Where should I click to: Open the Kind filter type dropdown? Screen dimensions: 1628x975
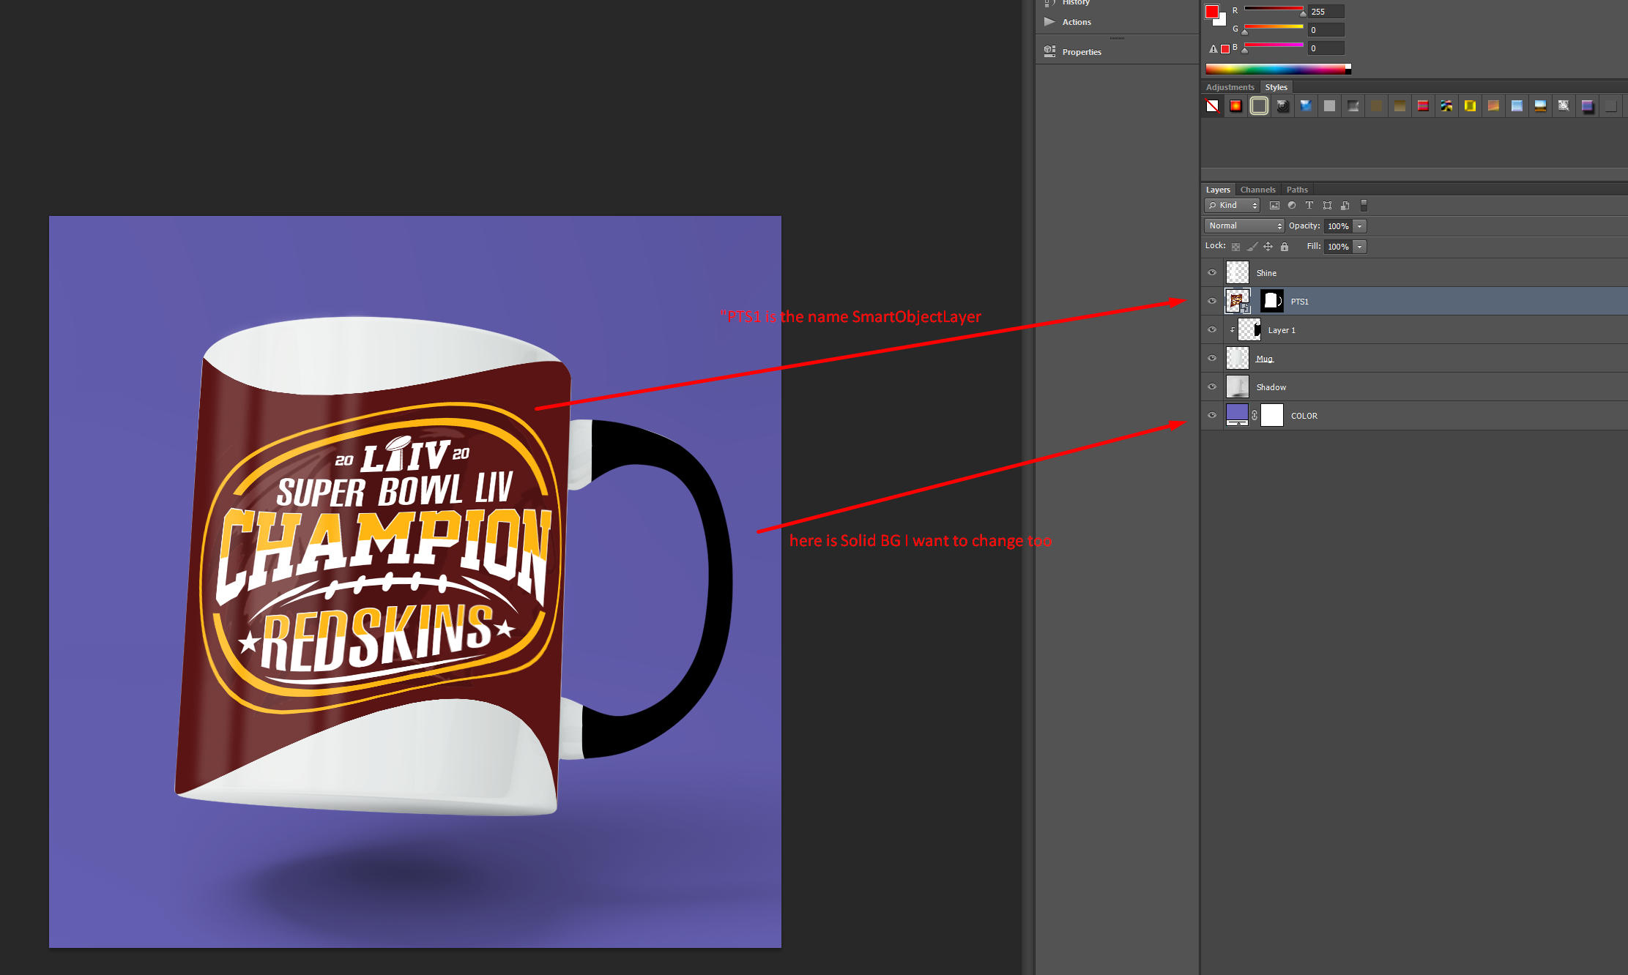[1233, 206]
